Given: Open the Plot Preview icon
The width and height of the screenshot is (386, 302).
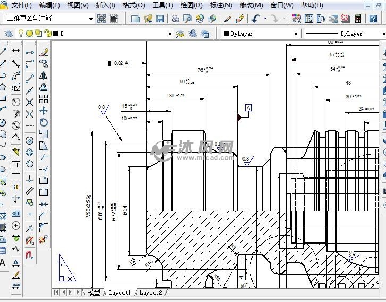Looking at the screenshot, I should (188, 19).
